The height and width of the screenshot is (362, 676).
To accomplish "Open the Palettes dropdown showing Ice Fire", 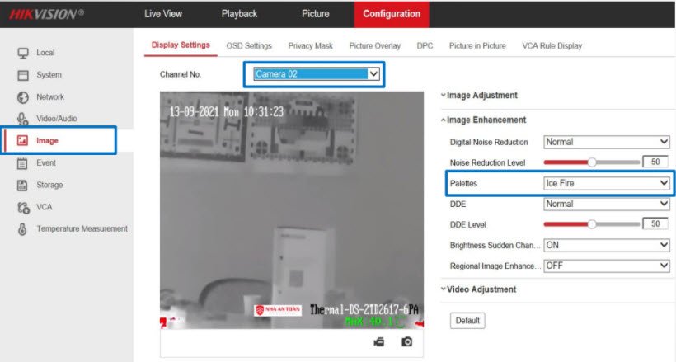I will [606, 183].
